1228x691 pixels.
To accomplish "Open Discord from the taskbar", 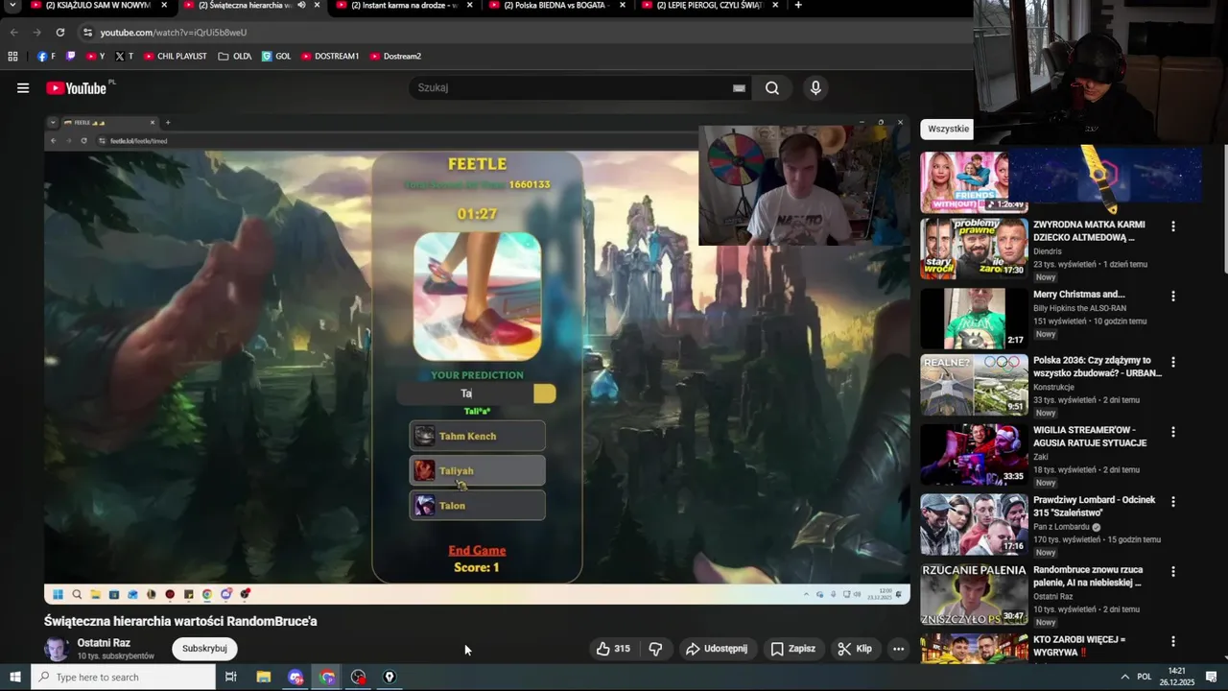I will tap(295, 678).
